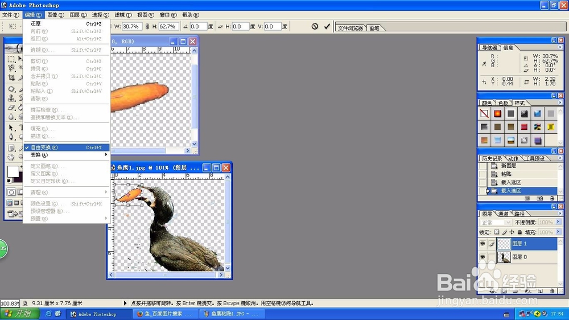Switch to 鱼_百度图片搜索 taskbar button
The height and width of the screenshot is (320, 569).
[166, 314]
